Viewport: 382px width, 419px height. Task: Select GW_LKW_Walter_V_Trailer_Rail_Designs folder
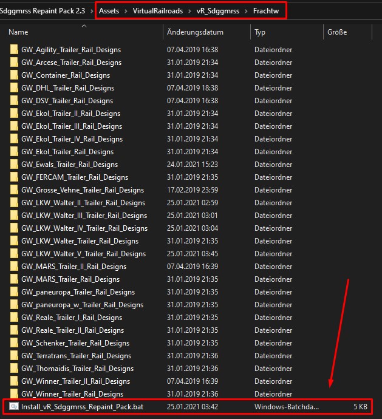pyautogui.click(x=83, y=254)
